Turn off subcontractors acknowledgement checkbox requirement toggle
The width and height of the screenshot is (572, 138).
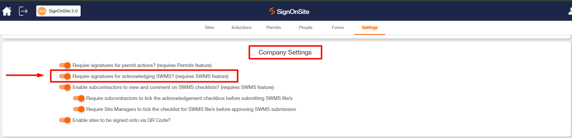click(79, 98)
